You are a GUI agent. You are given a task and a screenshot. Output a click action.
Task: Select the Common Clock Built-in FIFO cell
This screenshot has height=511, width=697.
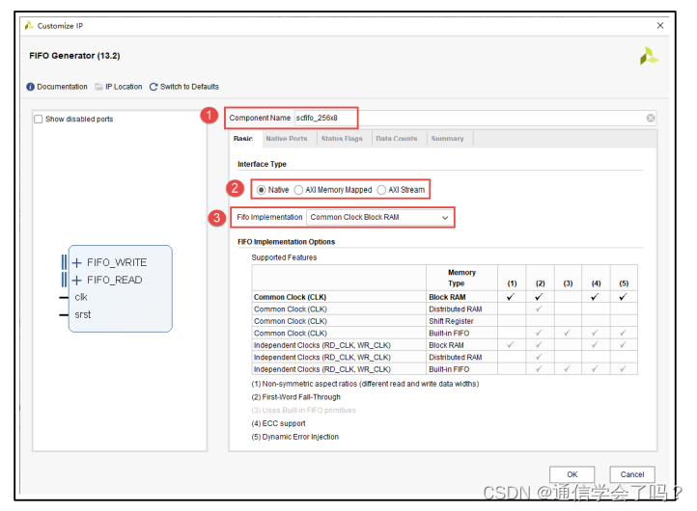tap(461, 333)
